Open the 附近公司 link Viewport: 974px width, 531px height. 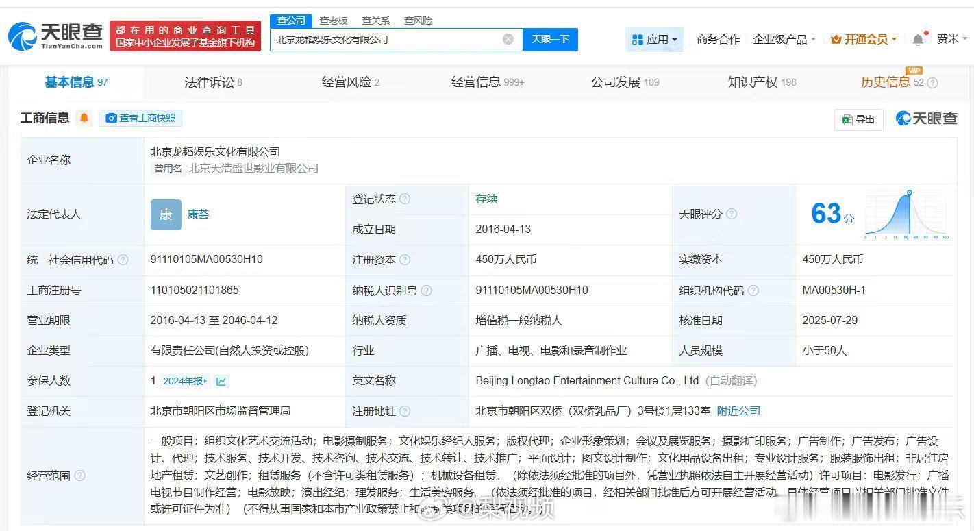pyautogui.click(x=738, y=411)
